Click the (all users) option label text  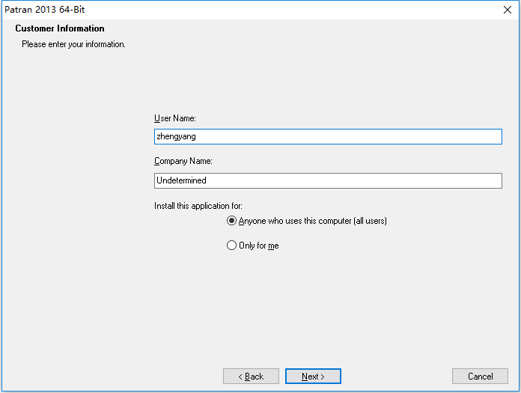370,221
